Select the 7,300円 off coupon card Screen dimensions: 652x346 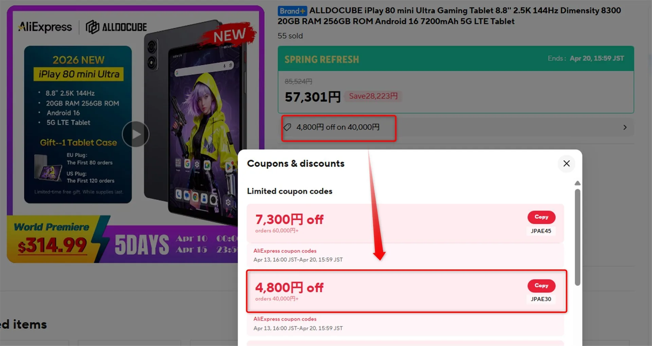405,223
